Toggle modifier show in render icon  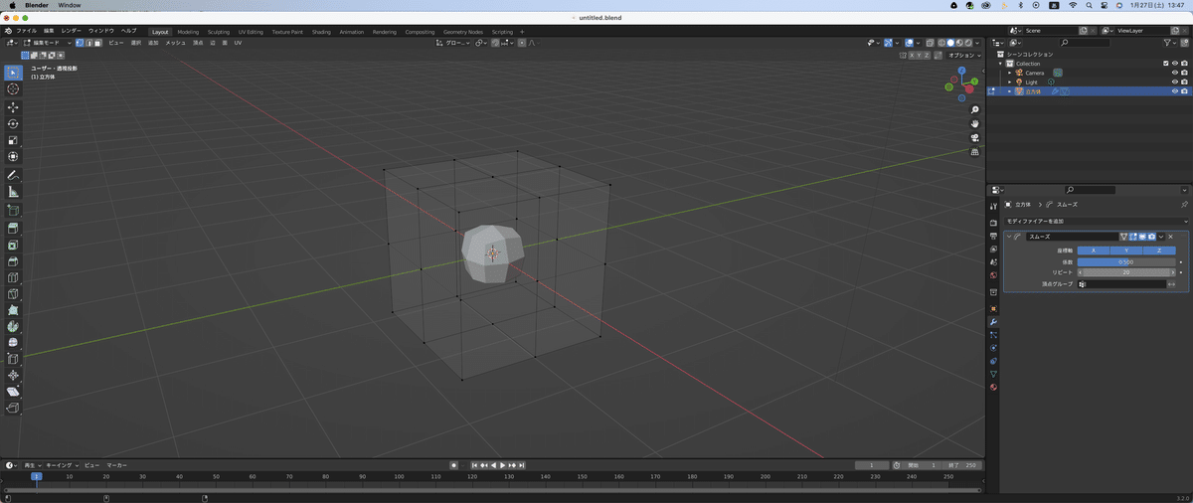click(1151, 237)
